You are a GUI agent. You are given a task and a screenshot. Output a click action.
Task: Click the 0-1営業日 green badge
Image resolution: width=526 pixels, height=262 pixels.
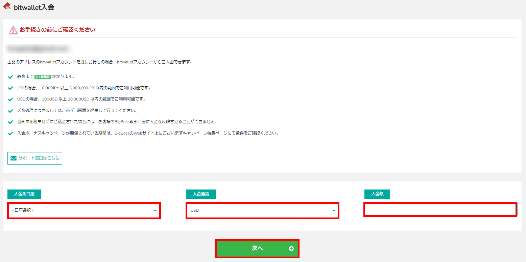pyautogui.click(x=43, y=77)
